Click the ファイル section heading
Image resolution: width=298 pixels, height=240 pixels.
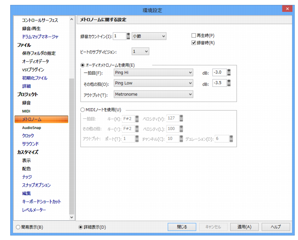24,45
